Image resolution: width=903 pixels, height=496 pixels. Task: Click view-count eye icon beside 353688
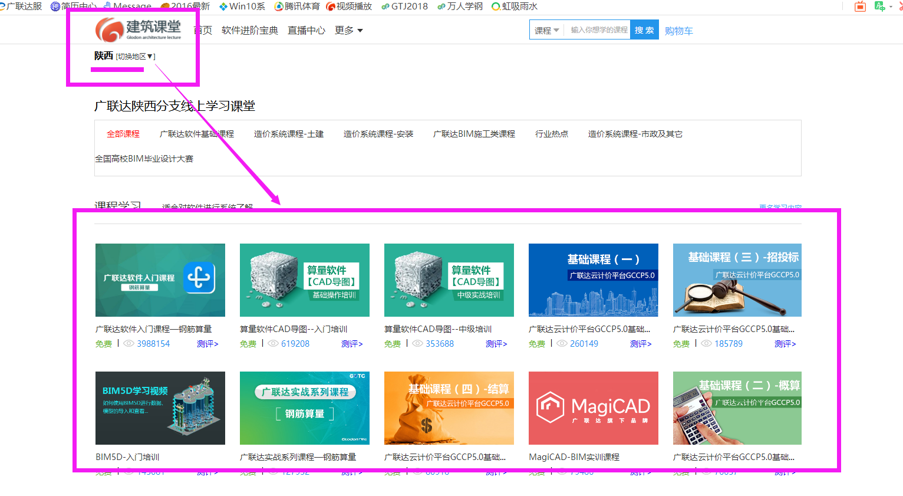tap(417, 343)
